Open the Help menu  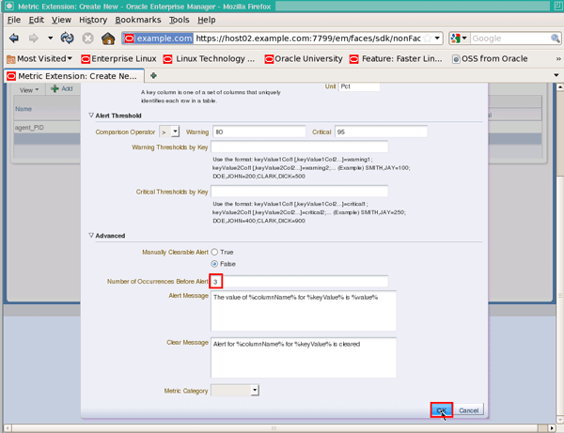(207, 20)
